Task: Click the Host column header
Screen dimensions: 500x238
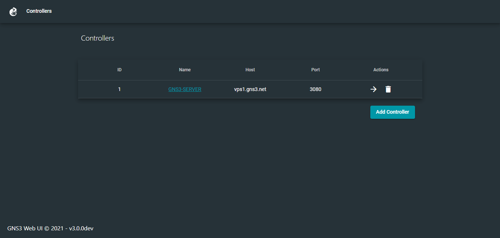Action: (x=250, y=69)
